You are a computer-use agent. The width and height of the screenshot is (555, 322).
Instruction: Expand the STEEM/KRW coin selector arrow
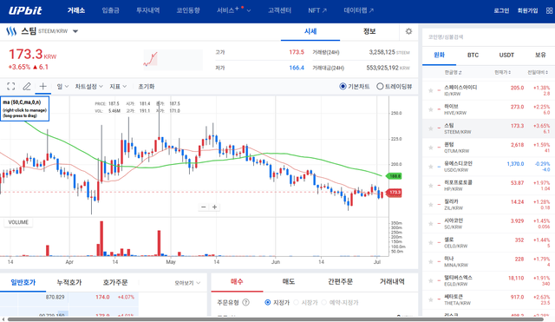pyautogui.click(x=75, y=31)
